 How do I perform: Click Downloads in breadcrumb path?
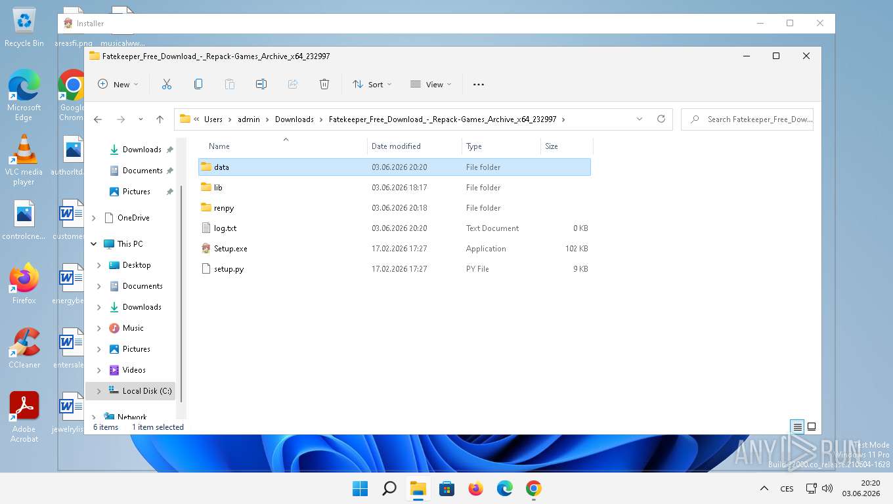[294, 119]
